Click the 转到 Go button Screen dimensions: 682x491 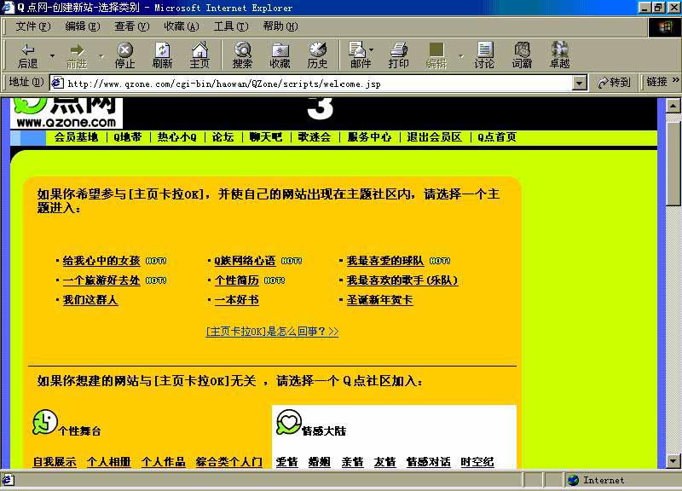tap(614, 82)
